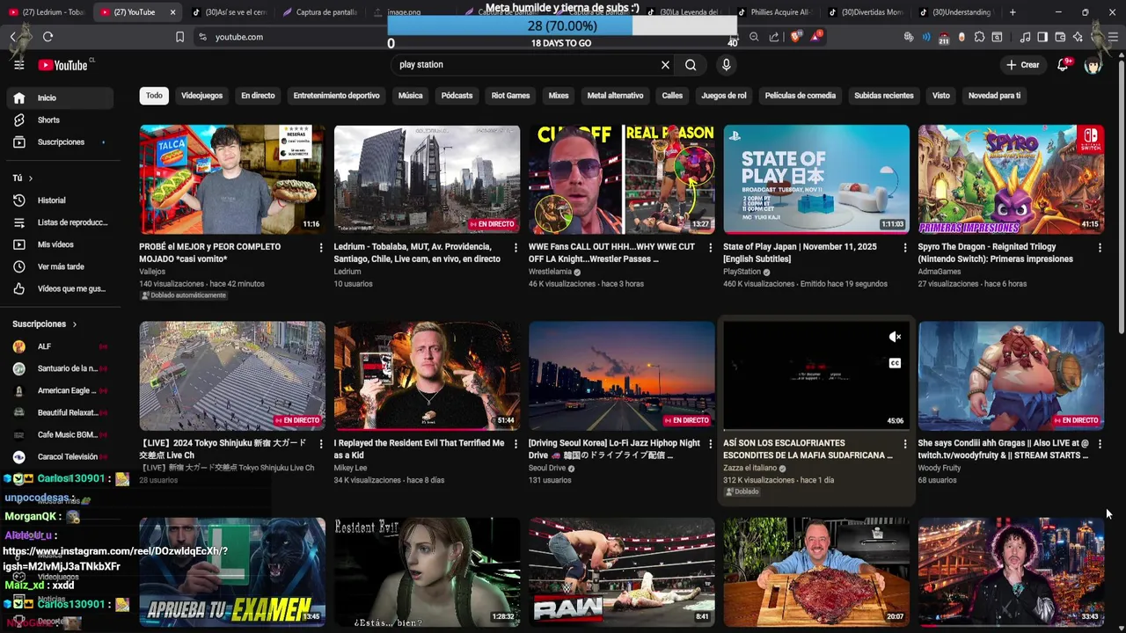Screen dimensions: 1126x633
Task: Click the zoom-out magnifier in address bar
Action: 754,37
